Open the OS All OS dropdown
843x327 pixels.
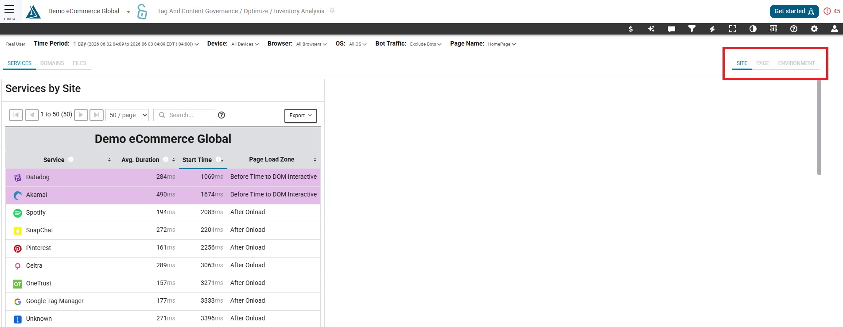point(358,44)
